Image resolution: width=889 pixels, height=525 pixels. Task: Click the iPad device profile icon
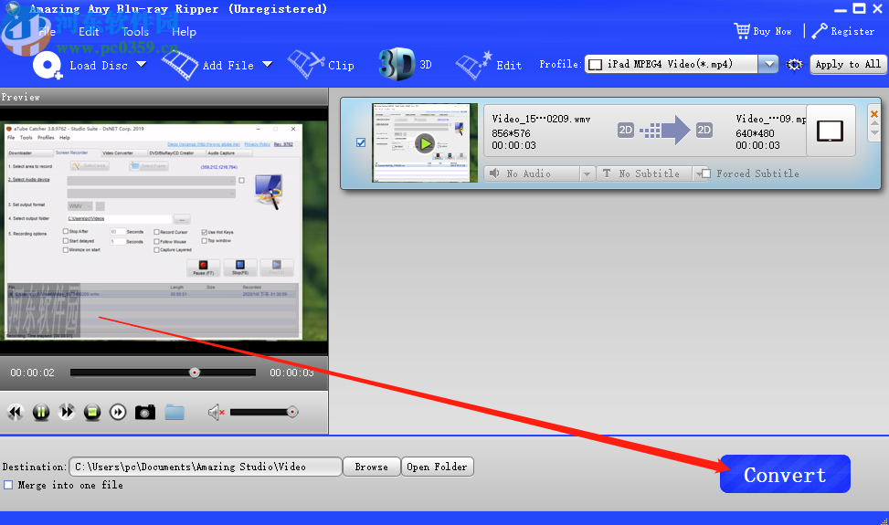point(830,131)
